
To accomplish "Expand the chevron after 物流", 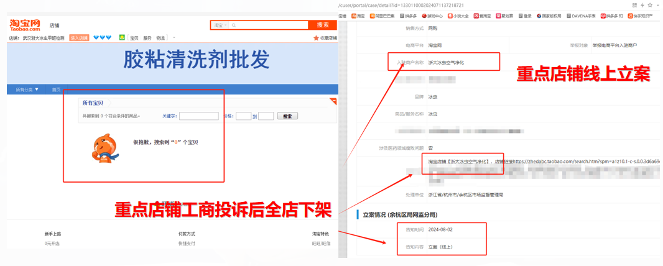I will click(x=174, y=37).
